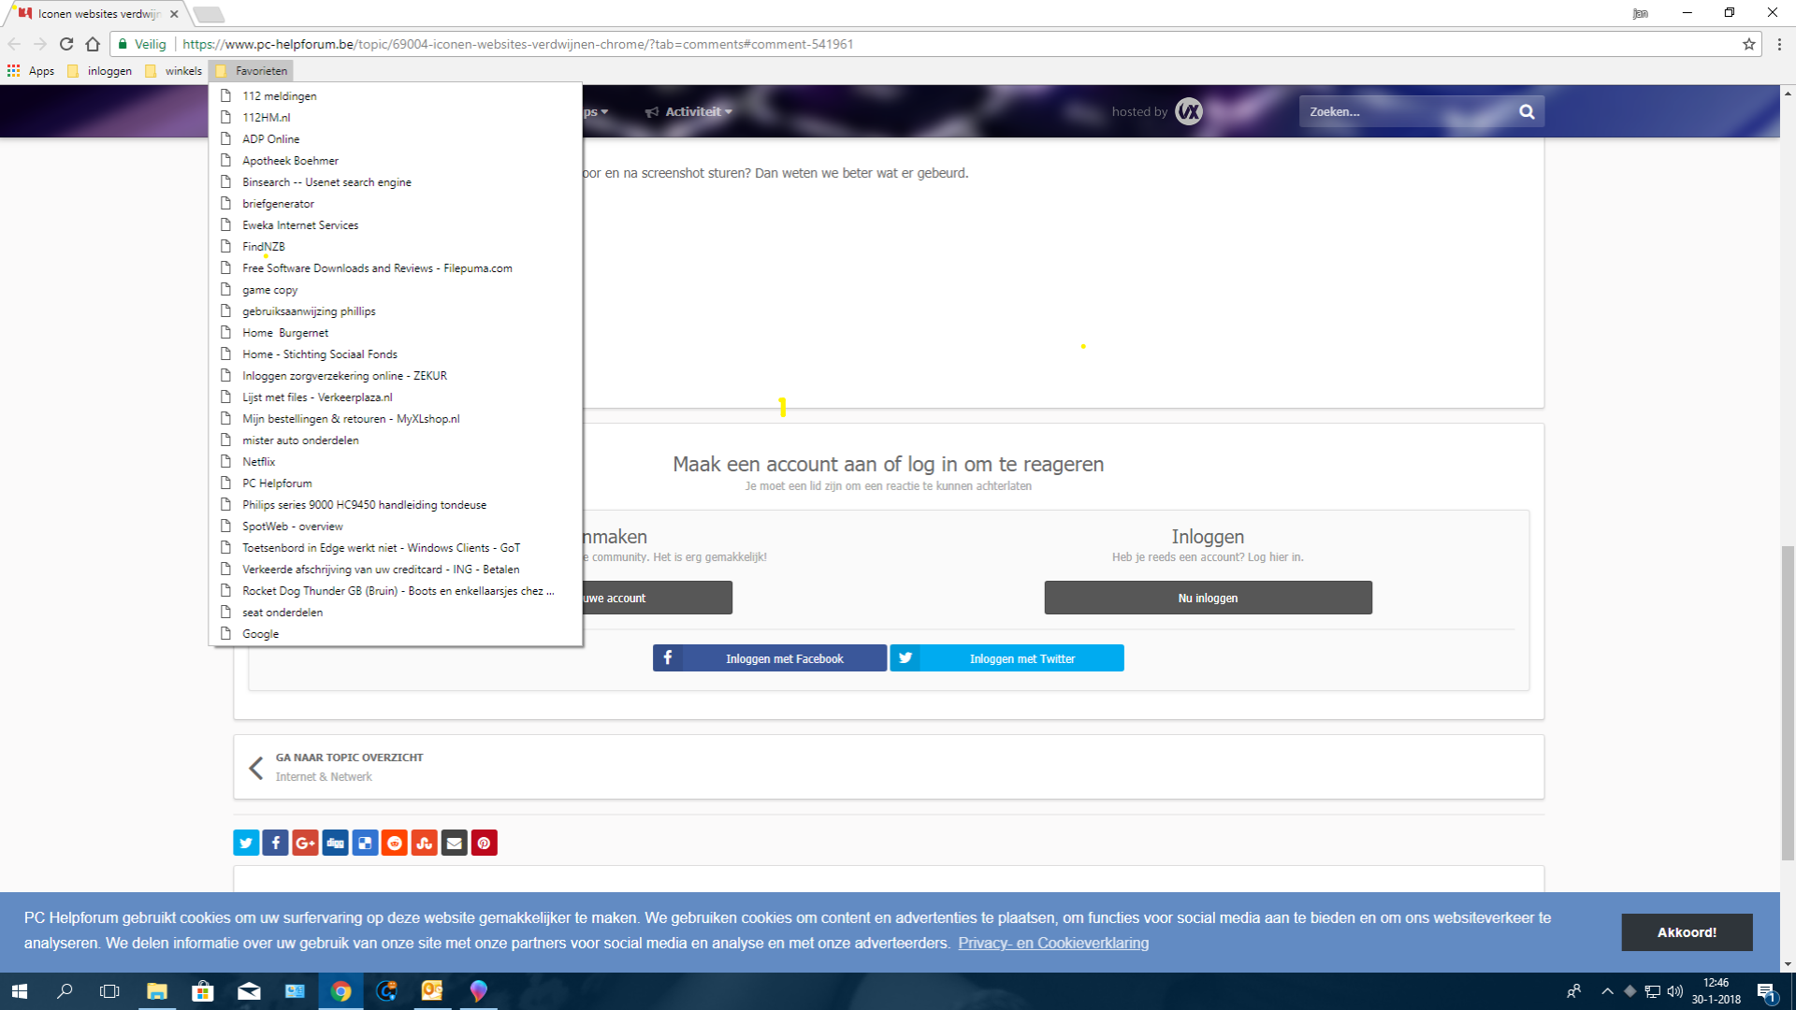Share topic via the Twitter share icon
Image resolution: width=1796 pixels, height=1010 pixels.
click(246, 844)
